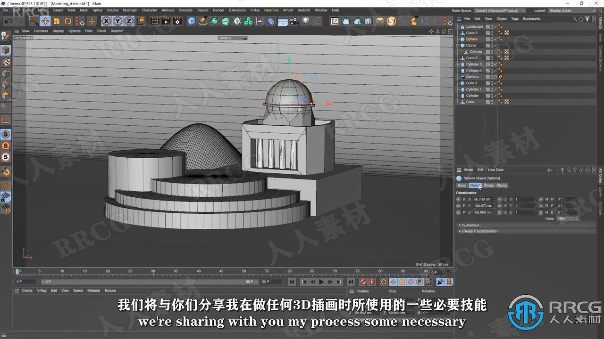The height and width of the screenshot is (339, 604).
Task: Go to the end of the animation
Action: (x=351, y=282)
